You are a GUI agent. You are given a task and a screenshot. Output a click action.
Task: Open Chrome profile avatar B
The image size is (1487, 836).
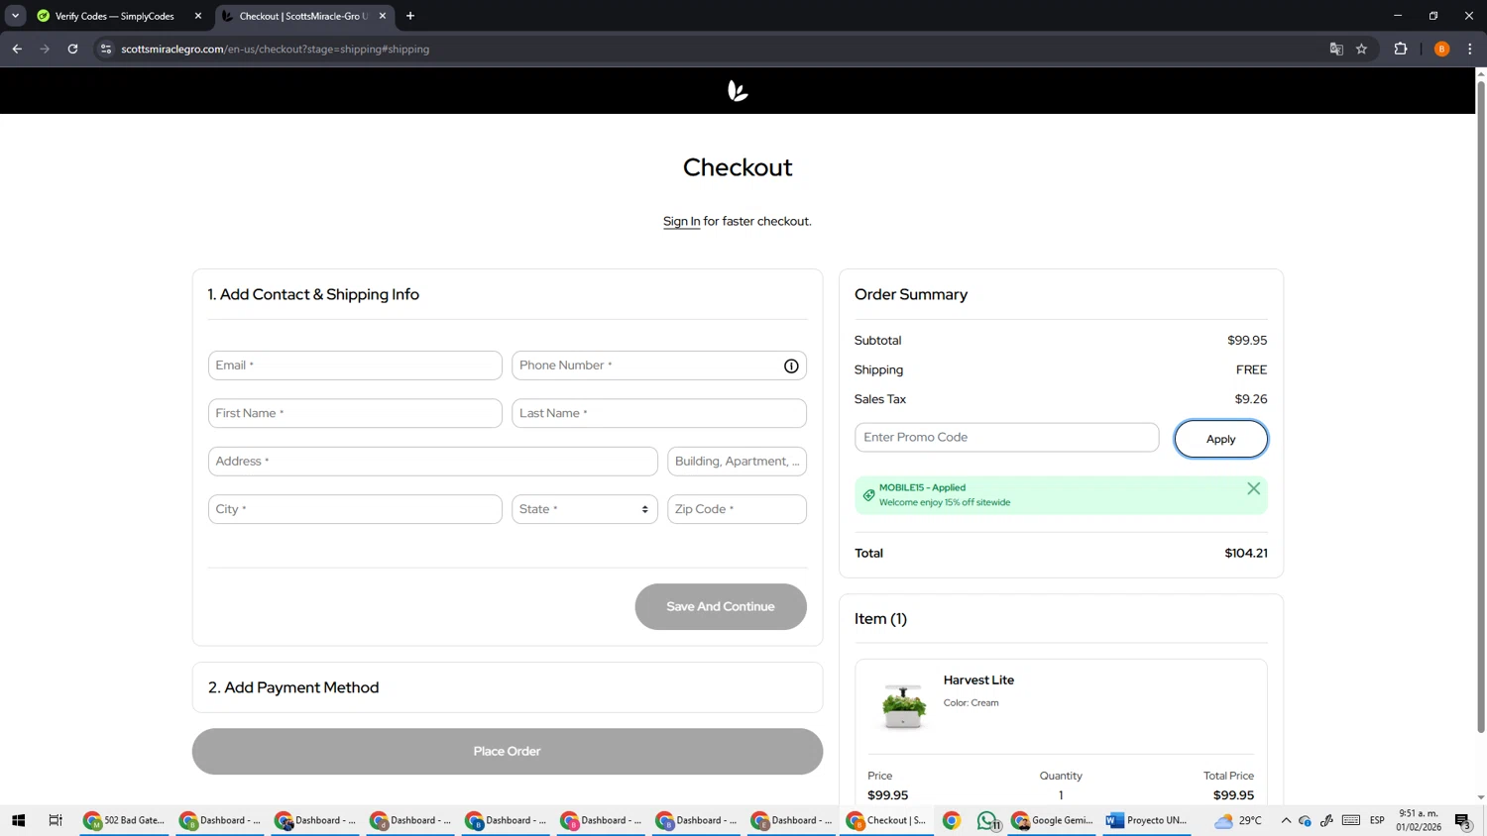(1441, 49)
